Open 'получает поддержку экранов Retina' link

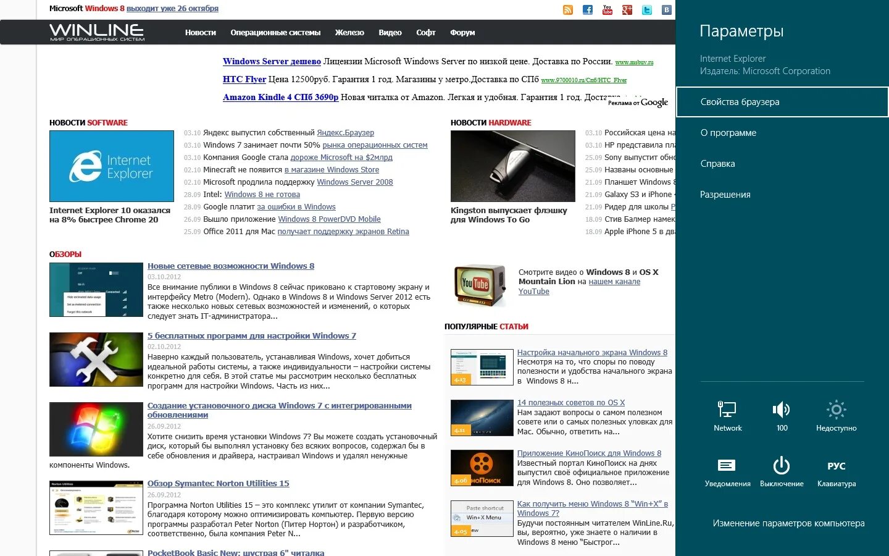click(x=343, y=232)
